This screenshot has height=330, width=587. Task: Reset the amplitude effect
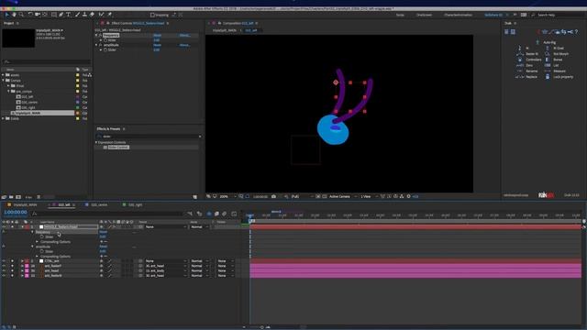click(157, 45)
